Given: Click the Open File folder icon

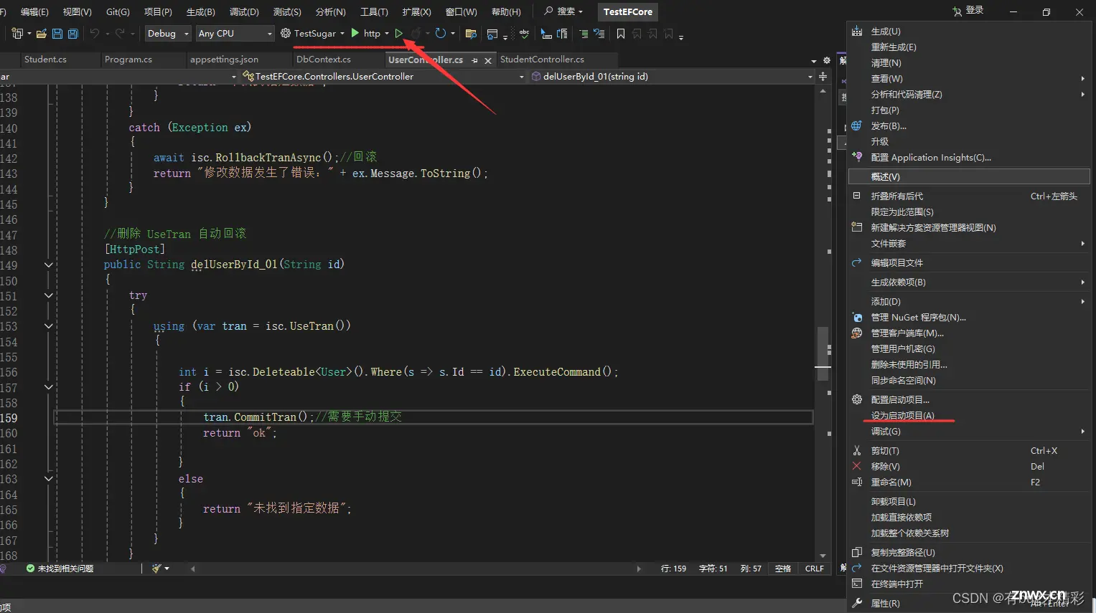Looking at the screenshot, I should click(42, 34).
